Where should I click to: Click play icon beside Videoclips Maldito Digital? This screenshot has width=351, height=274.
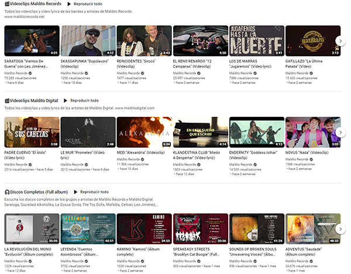(66, 100)
